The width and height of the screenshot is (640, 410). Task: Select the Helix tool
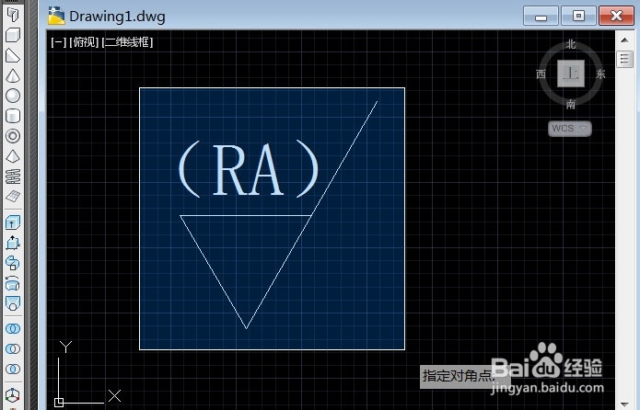13,177
